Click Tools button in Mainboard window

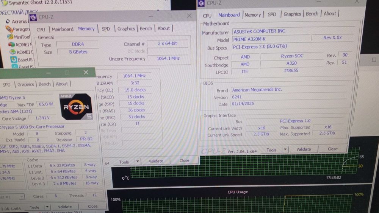[x=271, y=150]
